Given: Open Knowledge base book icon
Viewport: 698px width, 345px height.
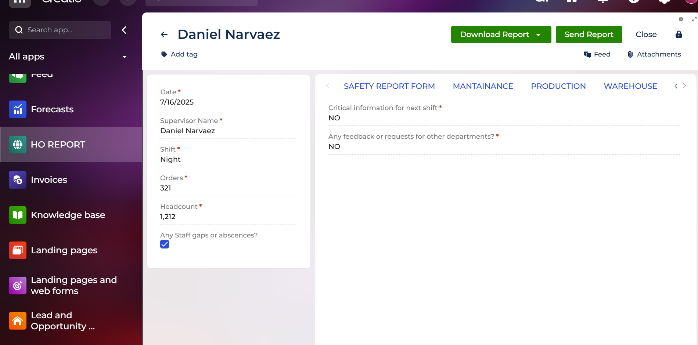Looking at the screenshot, I should tap(18, 215).
